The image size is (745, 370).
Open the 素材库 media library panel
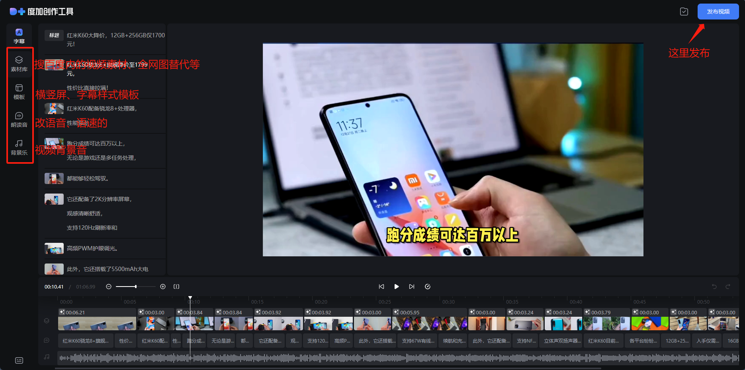19,64
